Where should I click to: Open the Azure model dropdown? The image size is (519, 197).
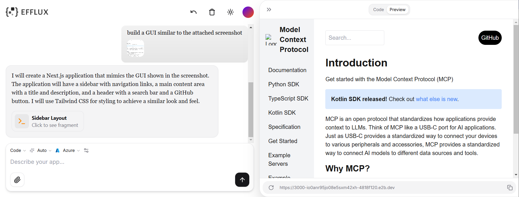point(71,150)
